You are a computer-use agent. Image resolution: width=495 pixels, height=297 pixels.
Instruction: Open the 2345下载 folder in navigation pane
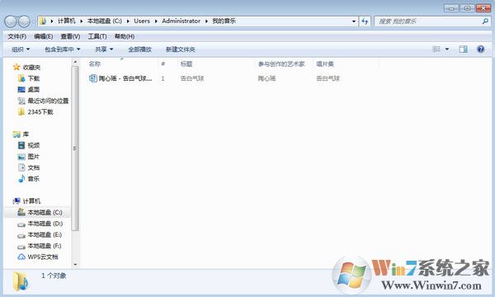click(x=40, y=111)
